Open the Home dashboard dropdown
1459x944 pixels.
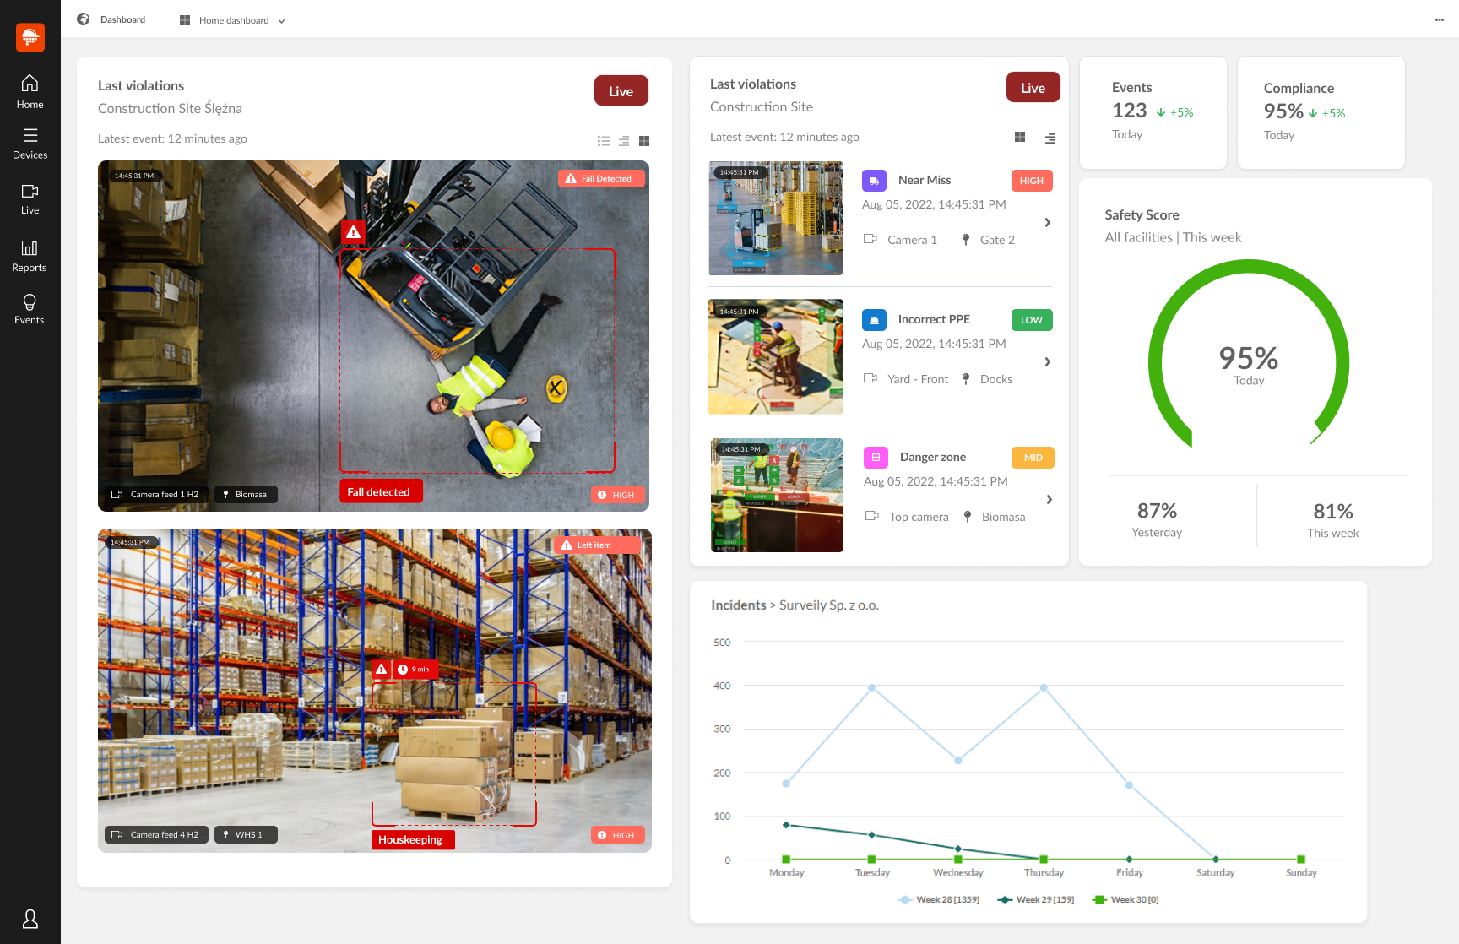(232, 19)
